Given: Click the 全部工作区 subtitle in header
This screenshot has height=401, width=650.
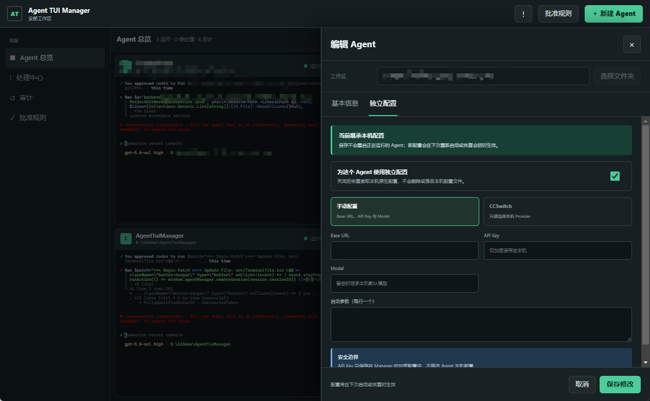Looking at the screenshot, I should coord(40,18).
